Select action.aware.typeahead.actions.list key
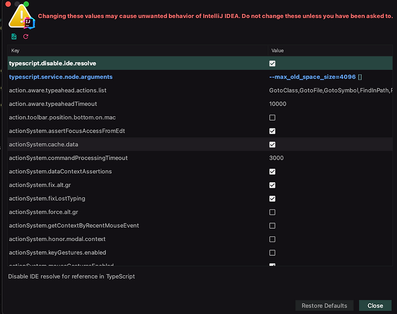Image resolution: width=397 pixels, height=314 pixels. tap(58, 90)
